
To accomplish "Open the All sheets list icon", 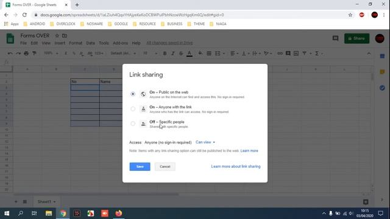I will [25, 201].
